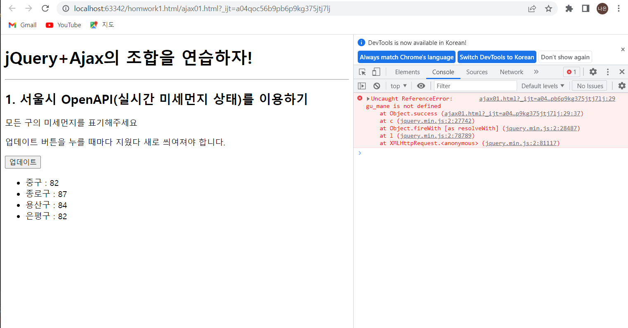
Task: View site information icon in address bar
Action: click(65, 9)
